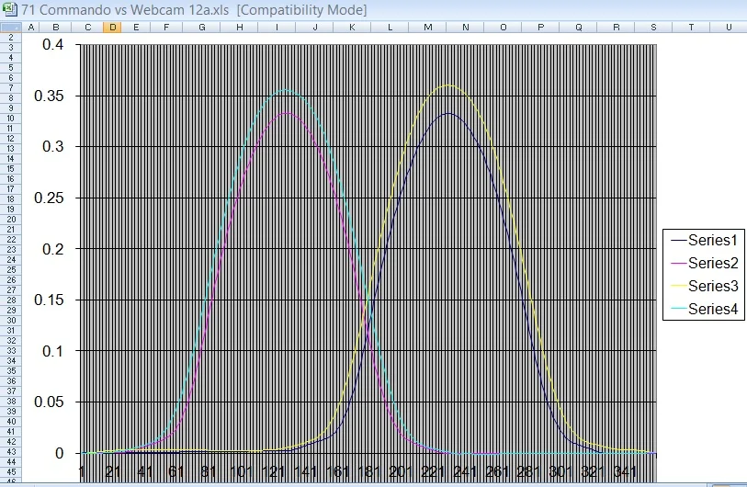
Task: Select the Series1 legend label
Action: [x=713, y=240]
